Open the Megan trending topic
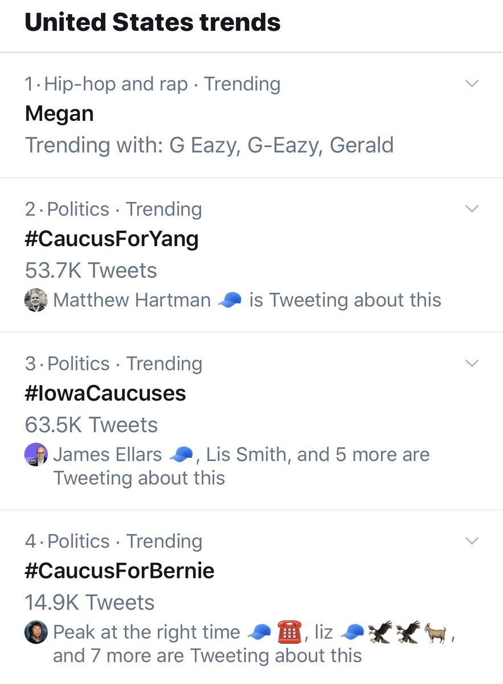 coord(59,114)
